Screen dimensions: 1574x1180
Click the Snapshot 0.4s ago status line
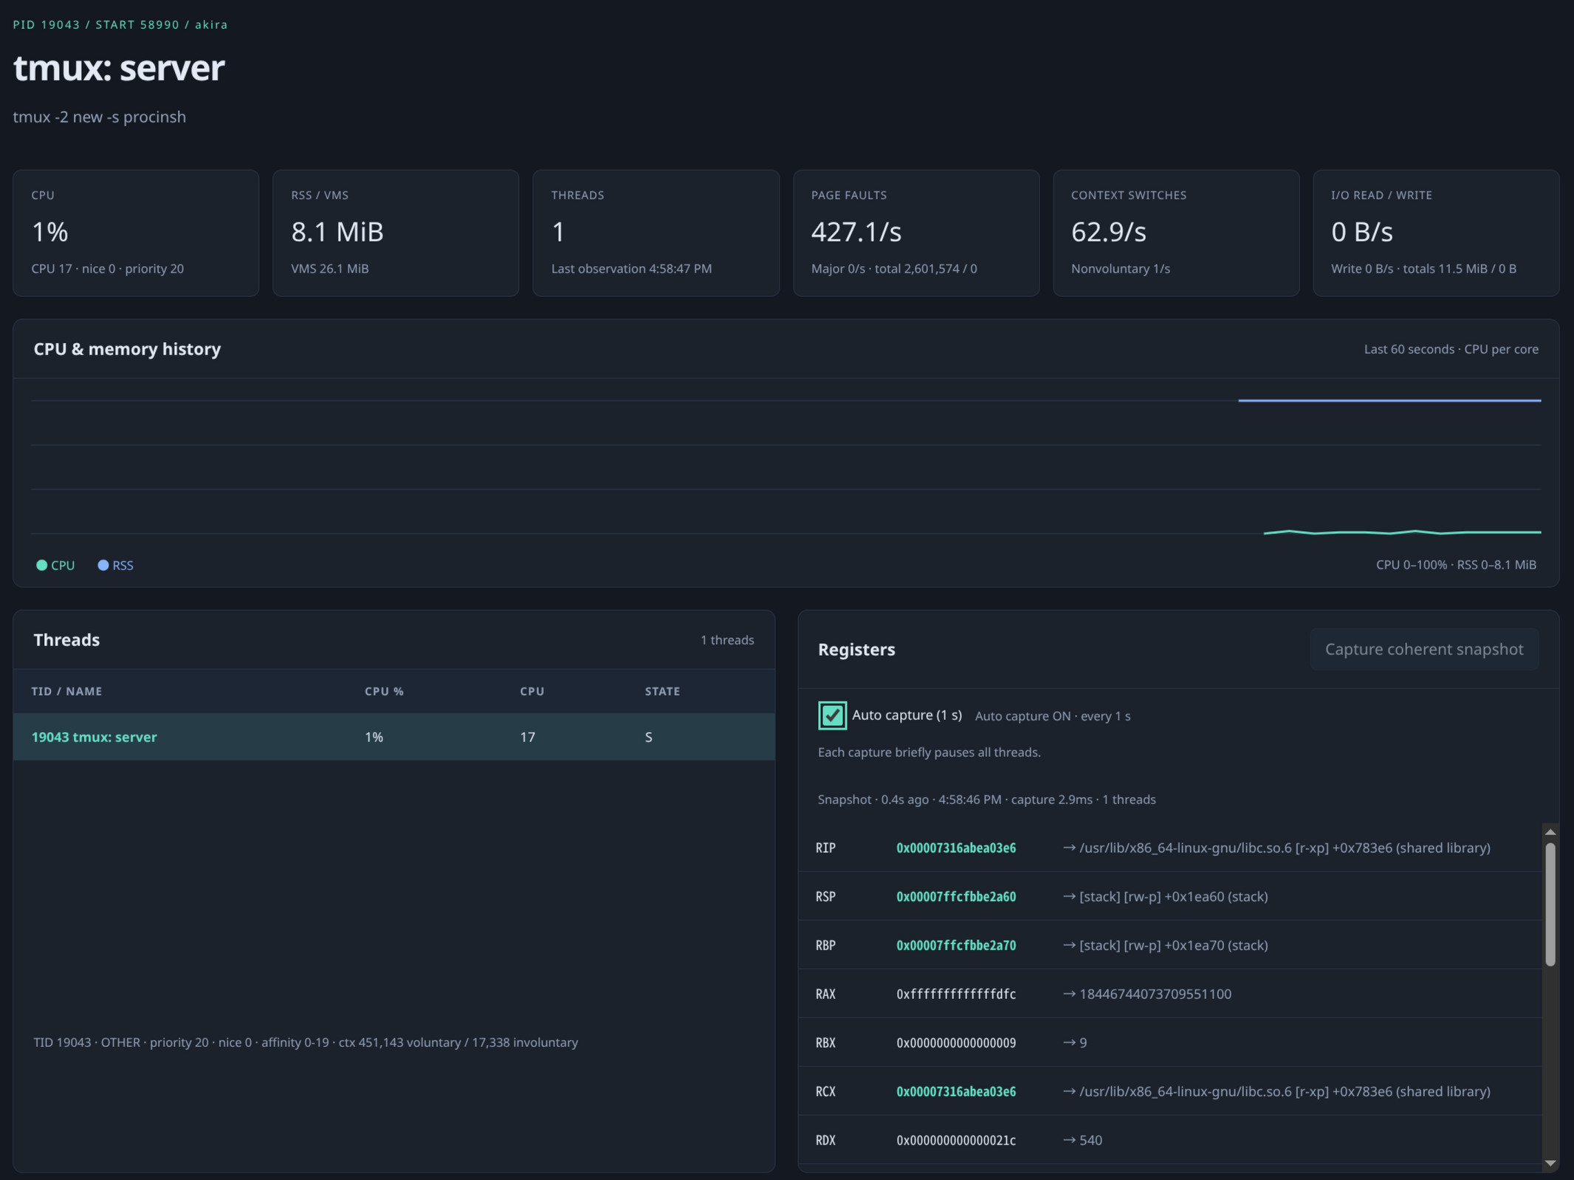(x=987, y=800)
